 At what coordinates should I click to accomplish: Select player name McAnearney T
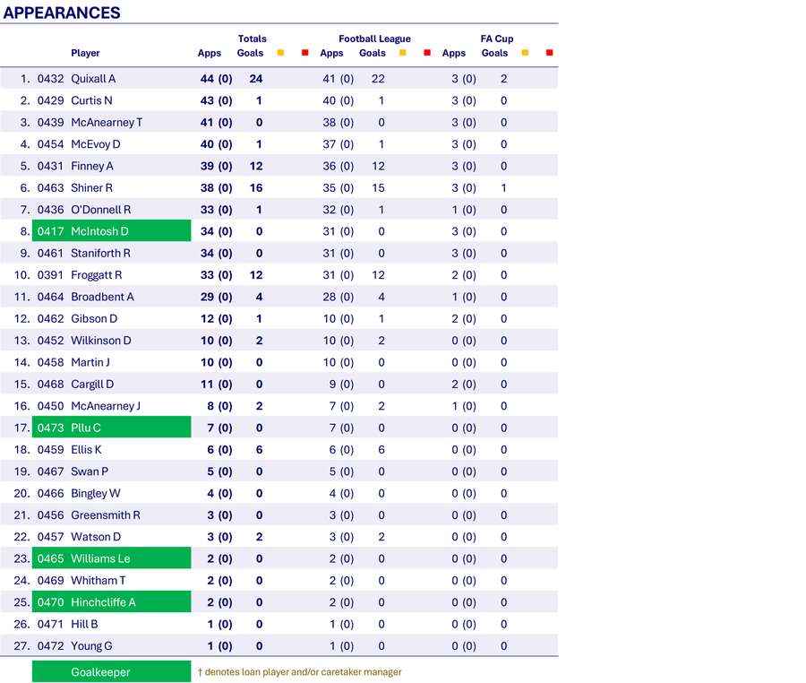tap(107, 123)
